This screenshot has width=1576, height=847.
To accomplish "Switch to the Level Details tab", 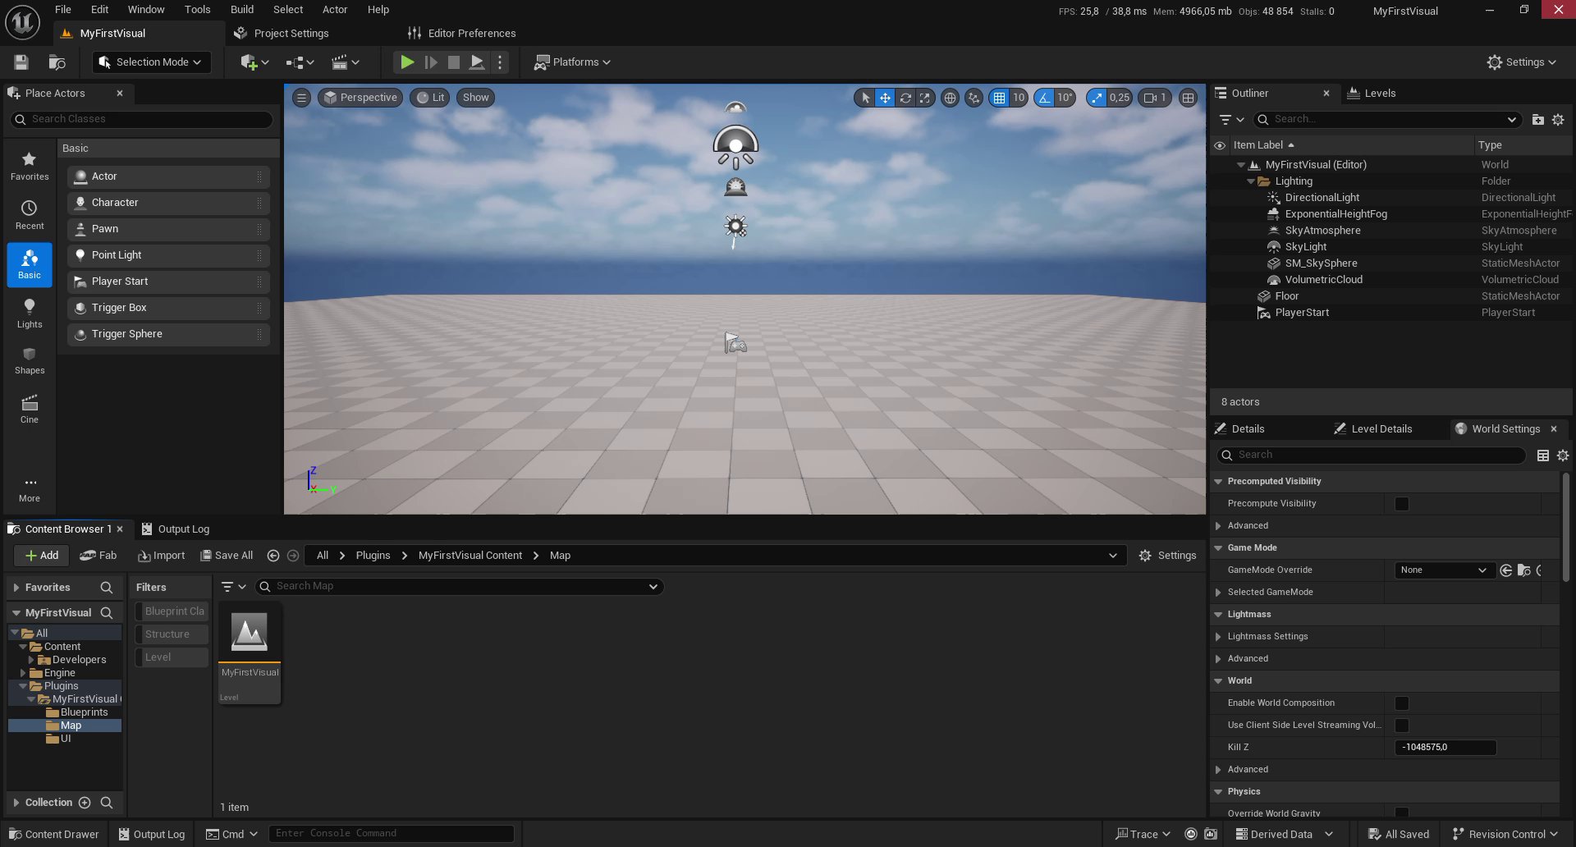I will tap(1373, 429).
